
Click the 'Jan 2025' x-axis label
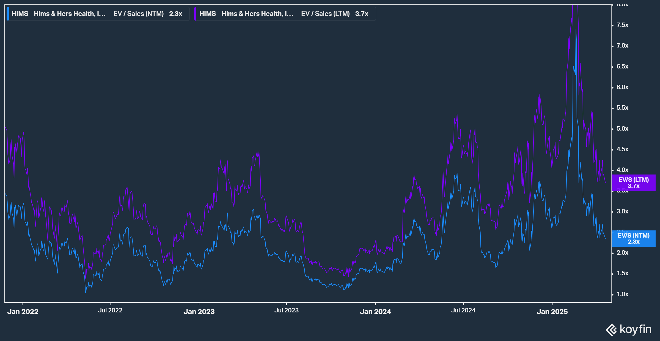tap(552, 312)
